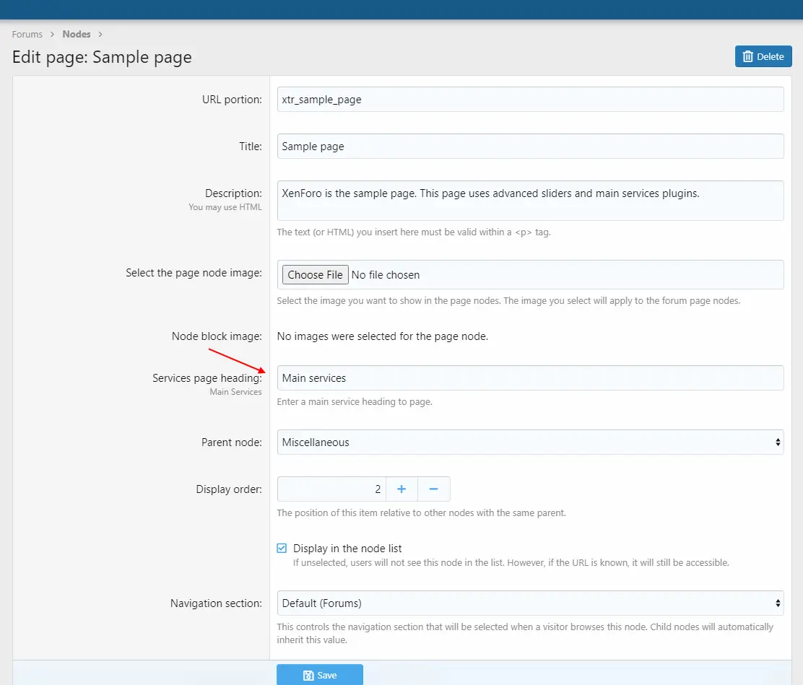Focus the Title input field
Viewport: 803px width, 685px height.
click(x=530, y=147)
